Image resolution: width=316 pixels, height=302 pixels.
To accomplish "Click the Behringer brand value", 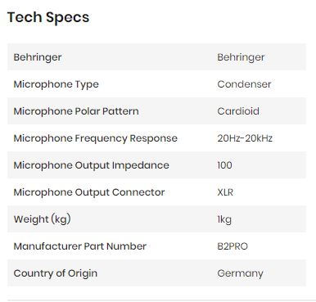I will pos(241,57).
